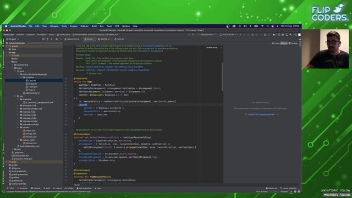Open the VCS menu
Screen dimensions: 352x198
click(x=117, y=26)
